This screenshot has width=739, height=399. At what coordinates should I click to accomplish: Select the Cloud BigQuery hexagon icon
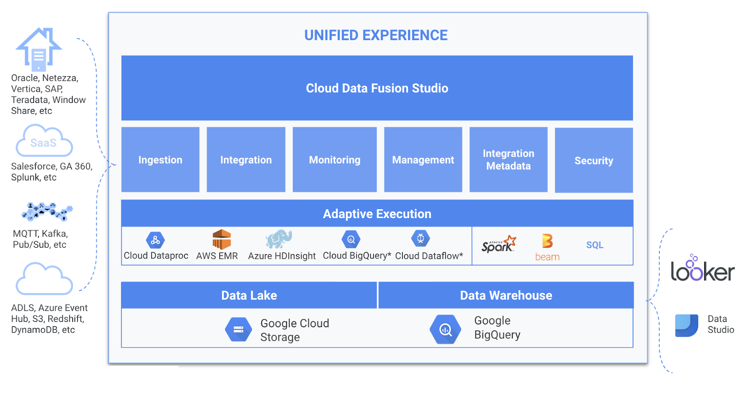[351, 239]
